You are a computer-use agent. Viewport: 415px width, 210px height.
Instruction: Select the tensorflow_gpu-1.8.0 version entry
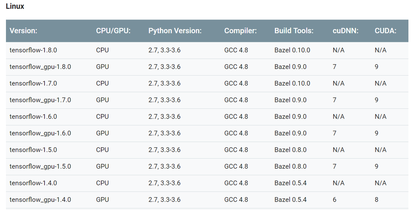[40, 67]
